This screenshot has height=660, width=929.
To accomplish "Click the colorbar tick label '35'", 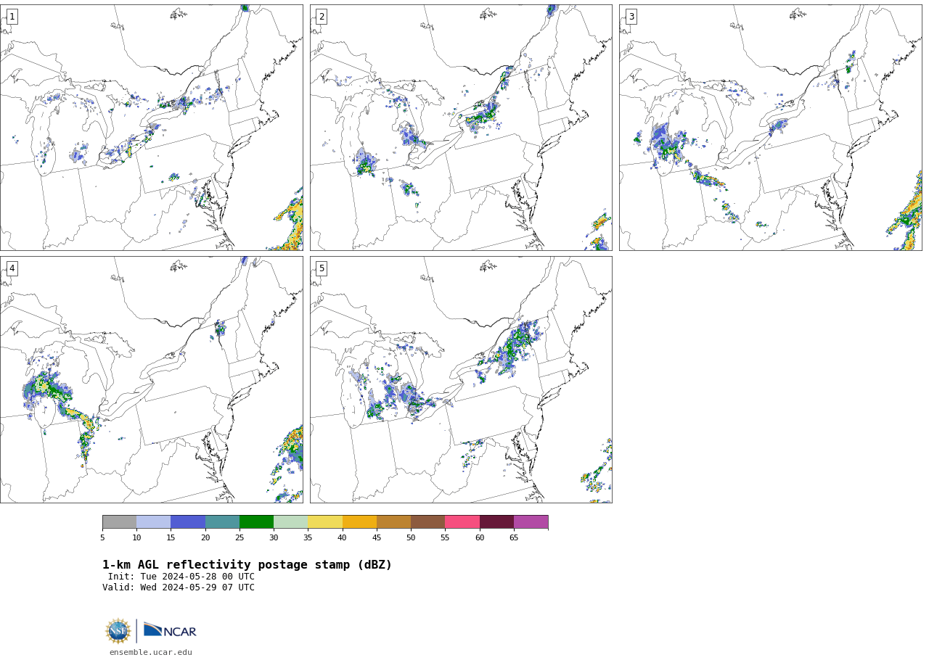I will [x=308, y=537].
